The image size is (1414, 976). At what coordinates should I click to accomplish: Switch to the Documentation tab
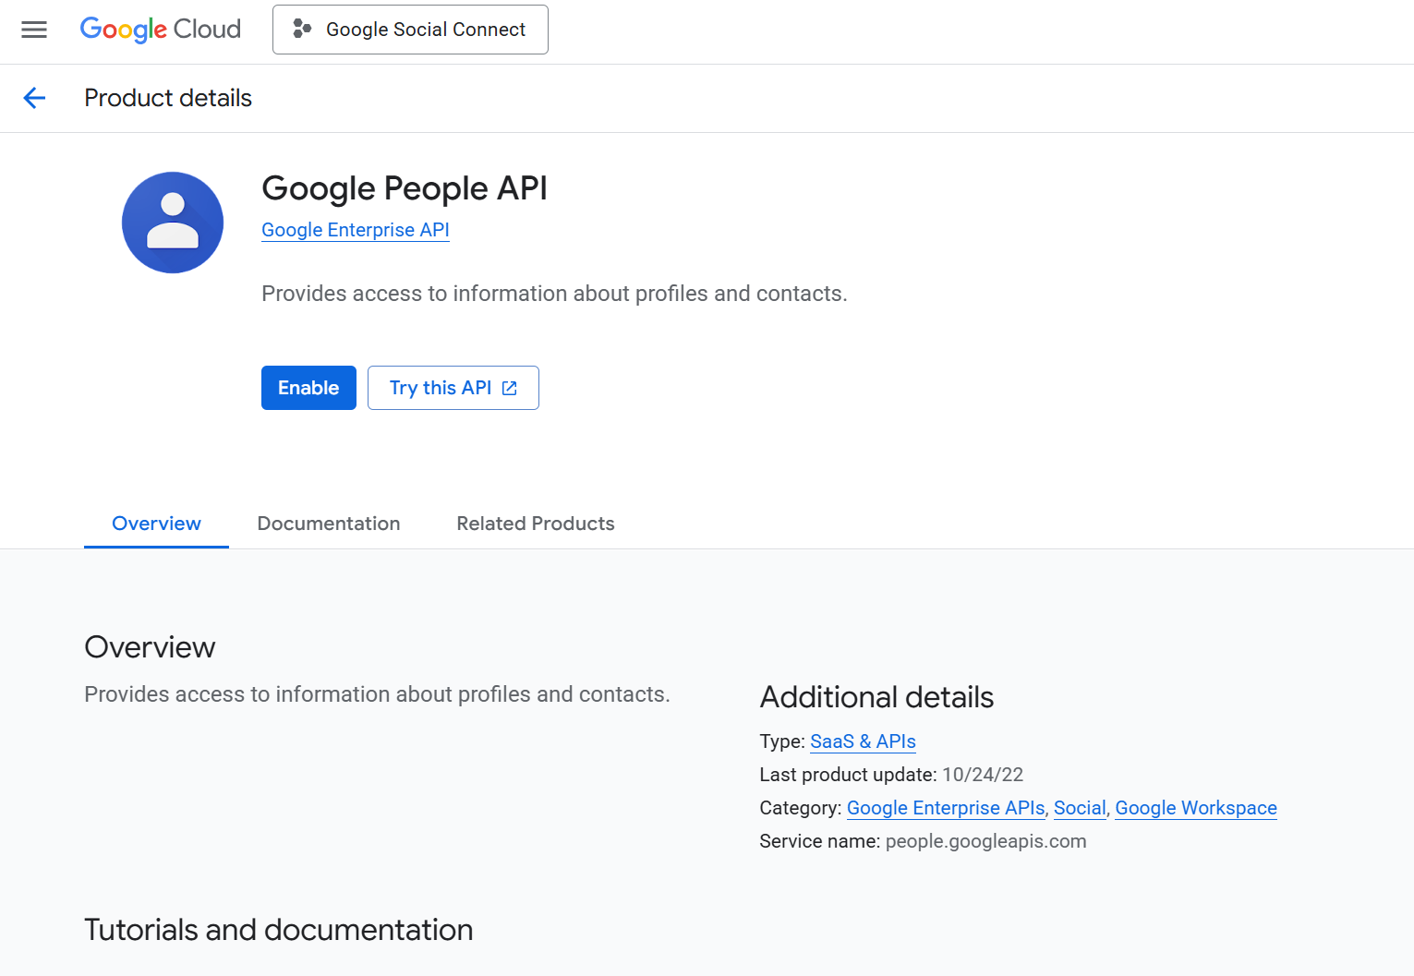point(329,524)
